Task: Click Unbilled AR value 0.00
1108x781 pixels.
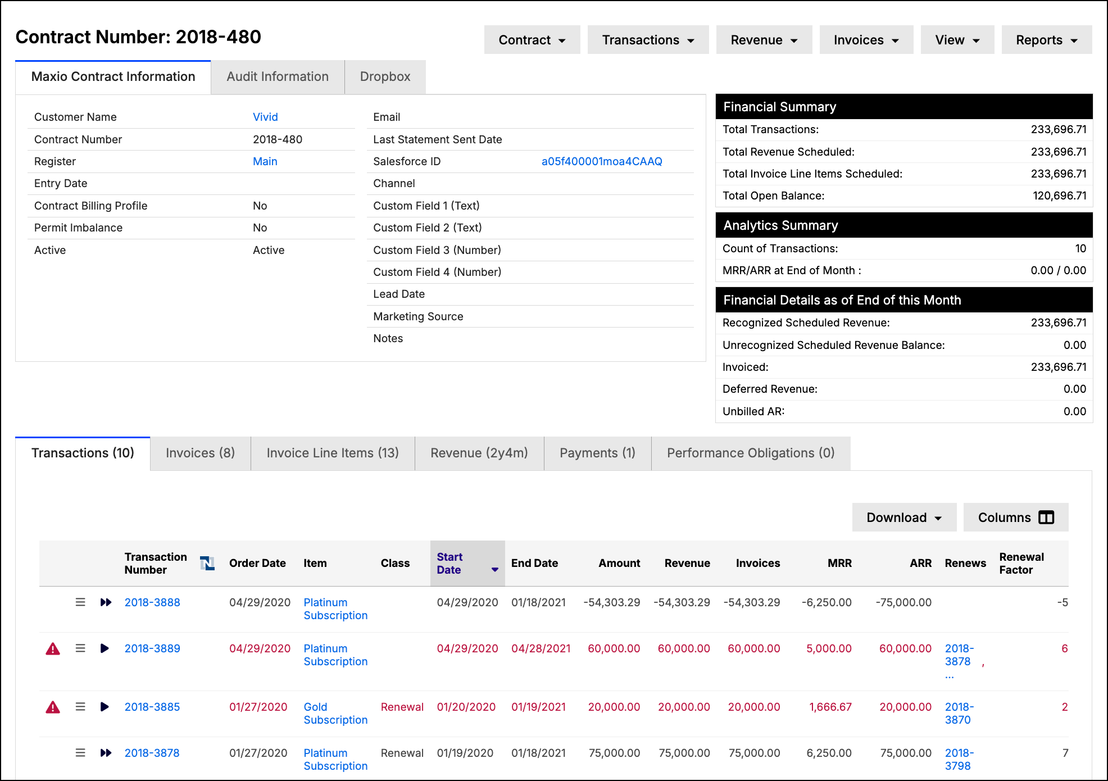Action: point(1074,411)
